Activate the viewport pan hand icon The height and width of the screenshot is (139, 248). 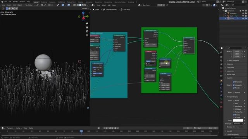(87, 27)
